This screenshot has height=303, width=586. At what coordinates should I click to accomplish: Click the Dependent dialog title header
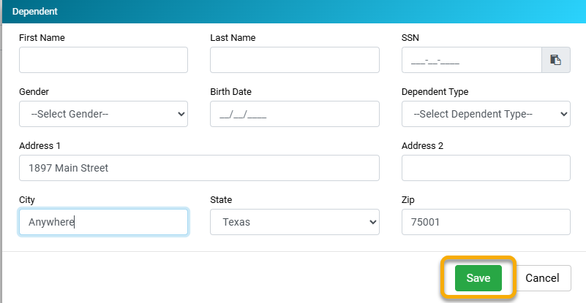34,12
